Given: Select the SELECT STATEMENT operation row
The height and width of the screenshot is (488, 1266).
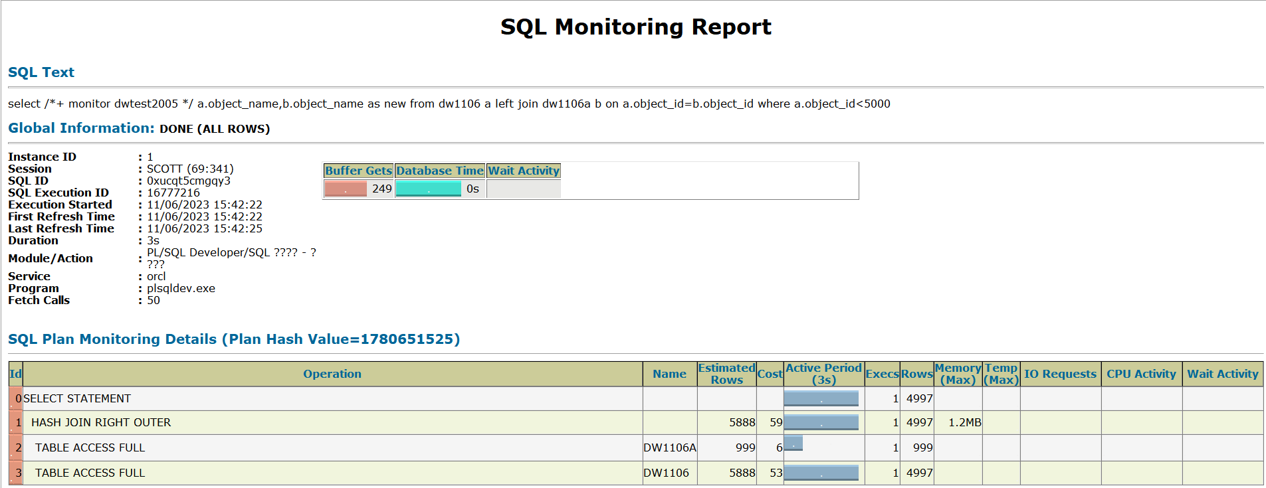Looking at the screenshot, I should coord(77,398).
